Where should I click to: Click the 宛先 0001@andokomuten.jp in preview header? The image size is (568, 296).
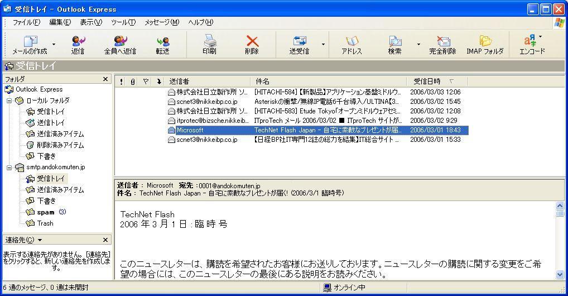click(219, 186)
